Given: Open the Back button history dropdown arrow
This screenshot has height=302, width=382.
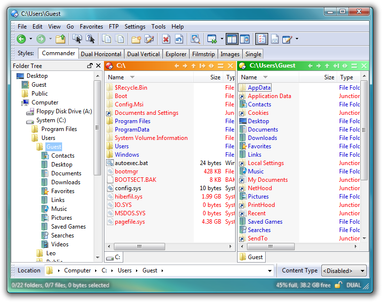Looking at the screenshot, I should point(31,39).
